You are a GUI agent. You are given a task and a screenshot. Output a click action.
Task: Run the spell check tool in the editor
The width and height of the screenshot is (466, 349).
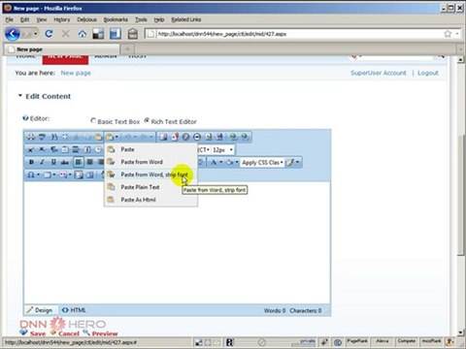point(42,137)
